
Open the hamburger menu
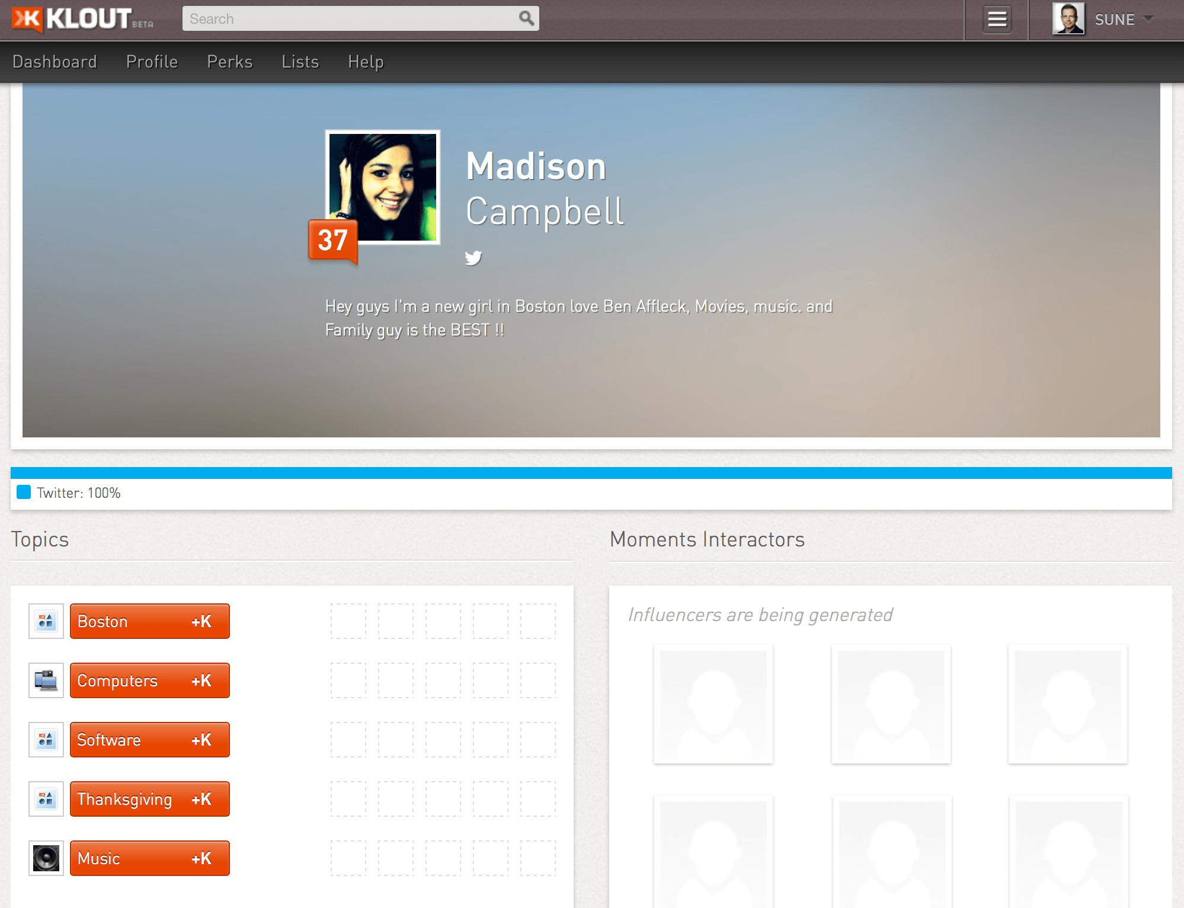996,20
